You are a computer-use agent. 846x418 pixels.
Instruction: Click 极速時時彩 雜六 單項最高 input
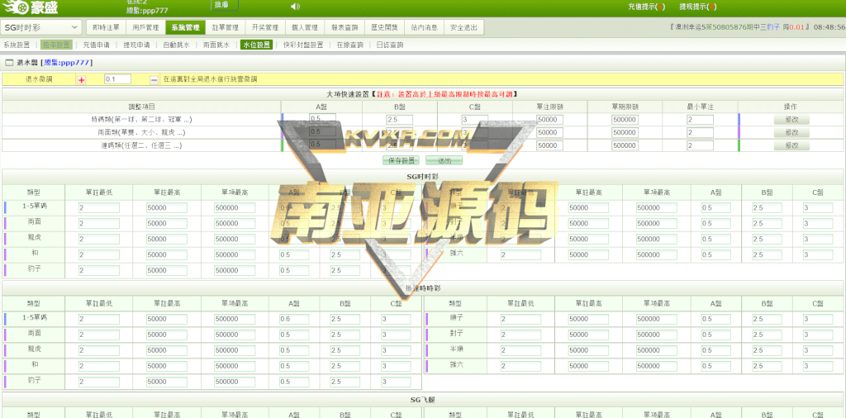click(x=657, y=366)
